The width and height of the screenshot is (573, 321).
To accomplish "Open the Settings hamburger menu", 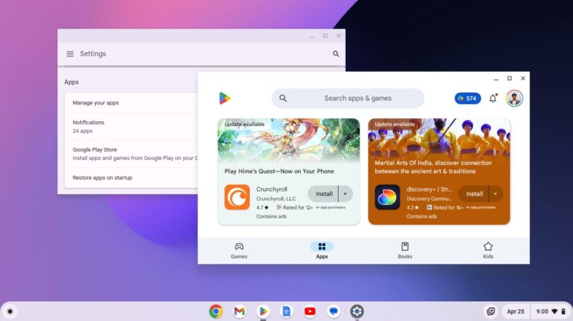I will coord(70,54).
